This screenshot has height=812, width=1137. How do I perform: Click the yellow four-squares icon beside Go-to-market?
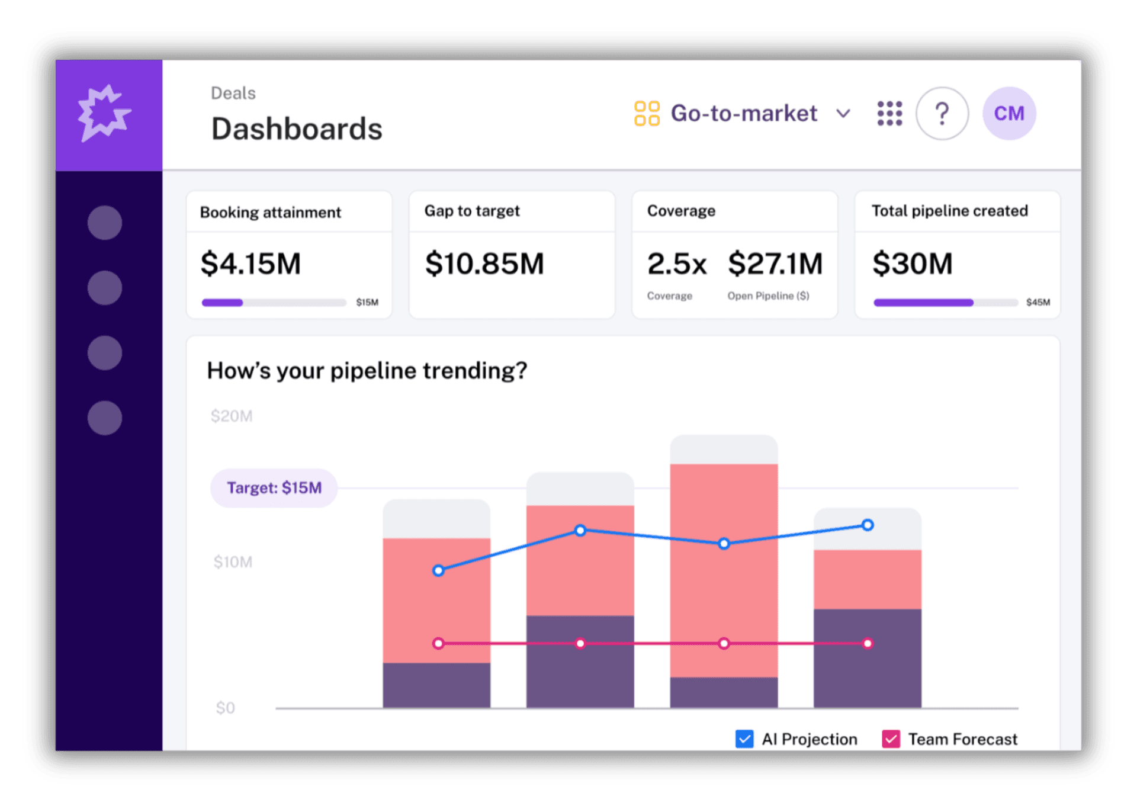coord(647,113)
